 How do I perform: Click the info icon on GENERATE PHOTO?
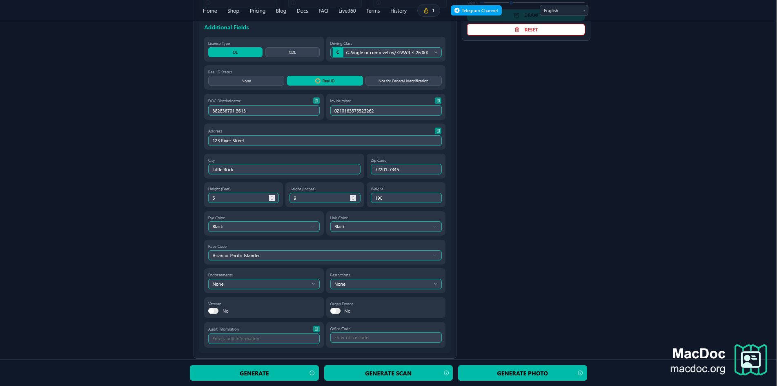(580, 373)
